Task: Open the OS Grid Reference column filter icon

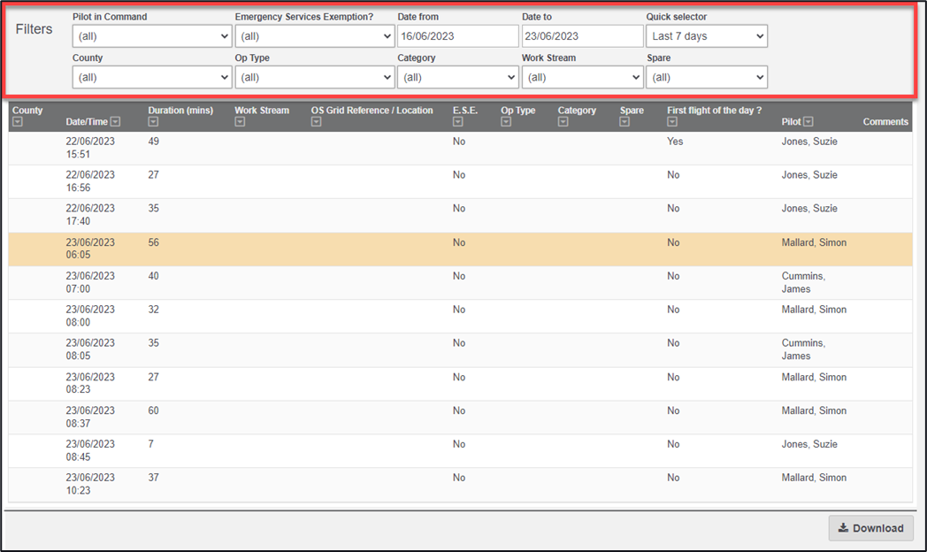Action: (317, 122)
